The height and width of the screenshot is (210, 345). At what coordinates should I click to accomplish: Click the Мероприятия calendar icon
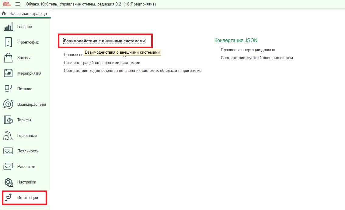[8, 73]
